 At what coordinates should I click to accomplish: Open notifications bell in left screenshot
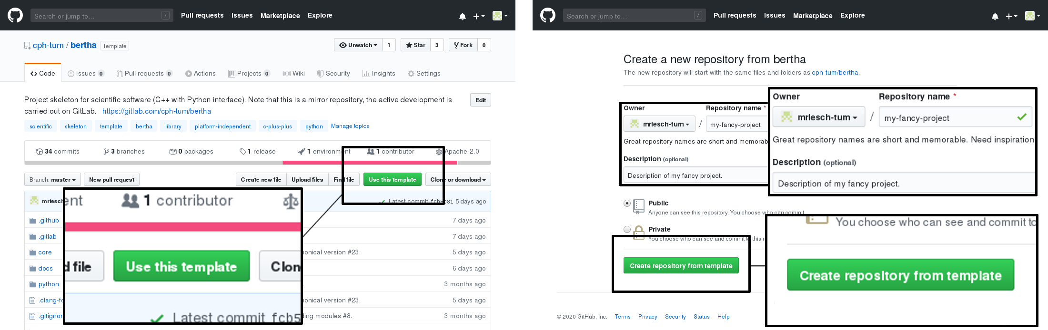tap(463, 16)
